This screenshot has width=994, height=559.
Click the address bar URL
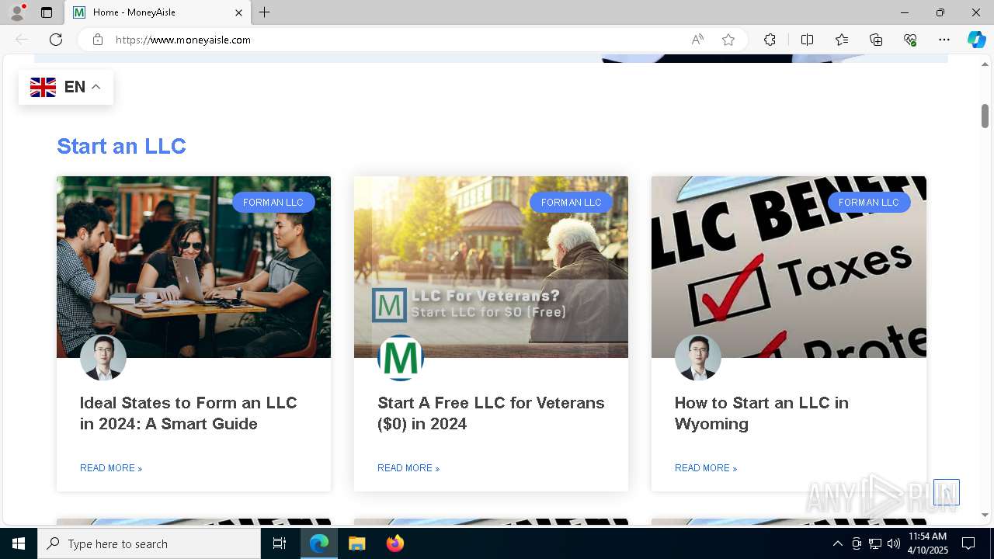click(183, 40)
